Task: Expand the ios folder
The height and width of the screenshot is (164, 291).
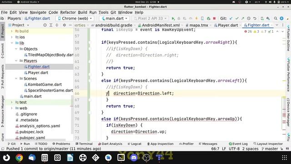Action: click(11, 37)
